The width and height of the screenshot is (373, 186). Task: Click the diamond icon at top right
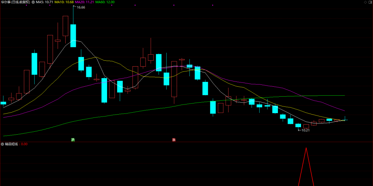click(366, 2)
